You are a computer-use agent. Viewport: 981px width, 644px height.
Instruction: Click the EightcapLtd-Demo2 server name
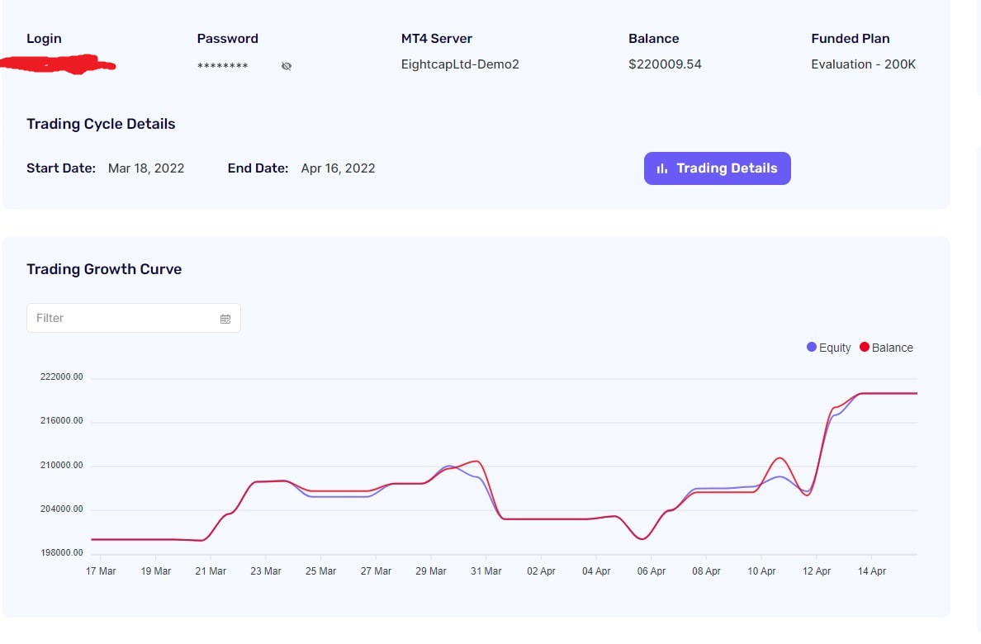point(460,64)
